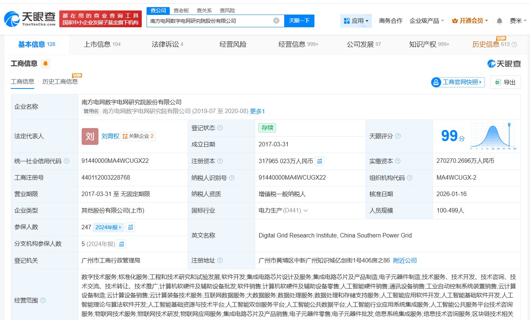
Task: Clear the search box with the X icon
Action: coord(276,21)
